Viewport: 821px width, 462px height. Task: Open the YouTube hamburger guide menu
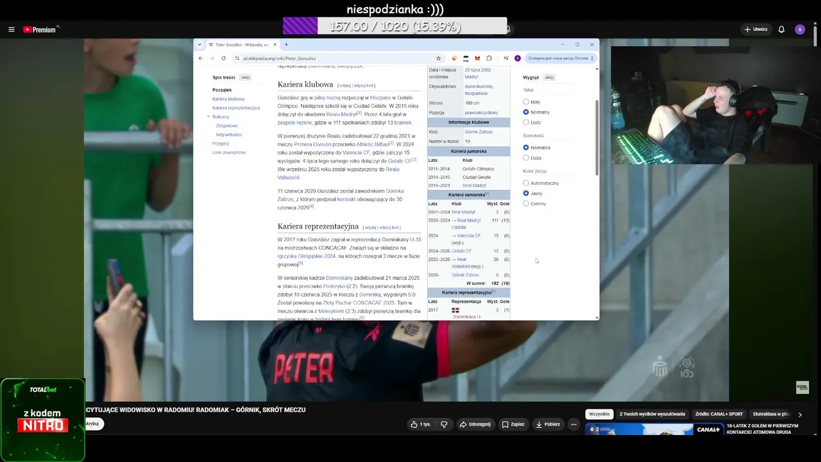[12, 30]
